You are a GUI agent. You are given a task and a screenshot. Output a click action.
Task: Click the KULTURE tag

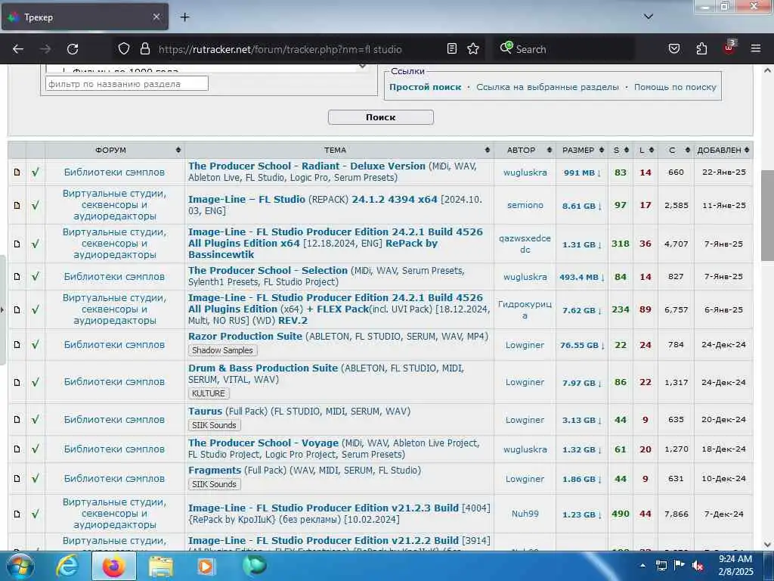point(209,393)
